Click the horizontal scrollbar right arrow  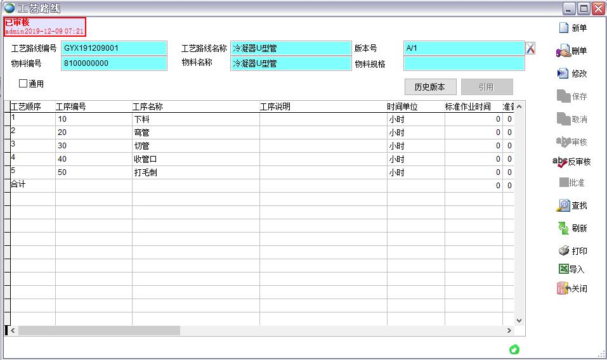click(509, 331)
